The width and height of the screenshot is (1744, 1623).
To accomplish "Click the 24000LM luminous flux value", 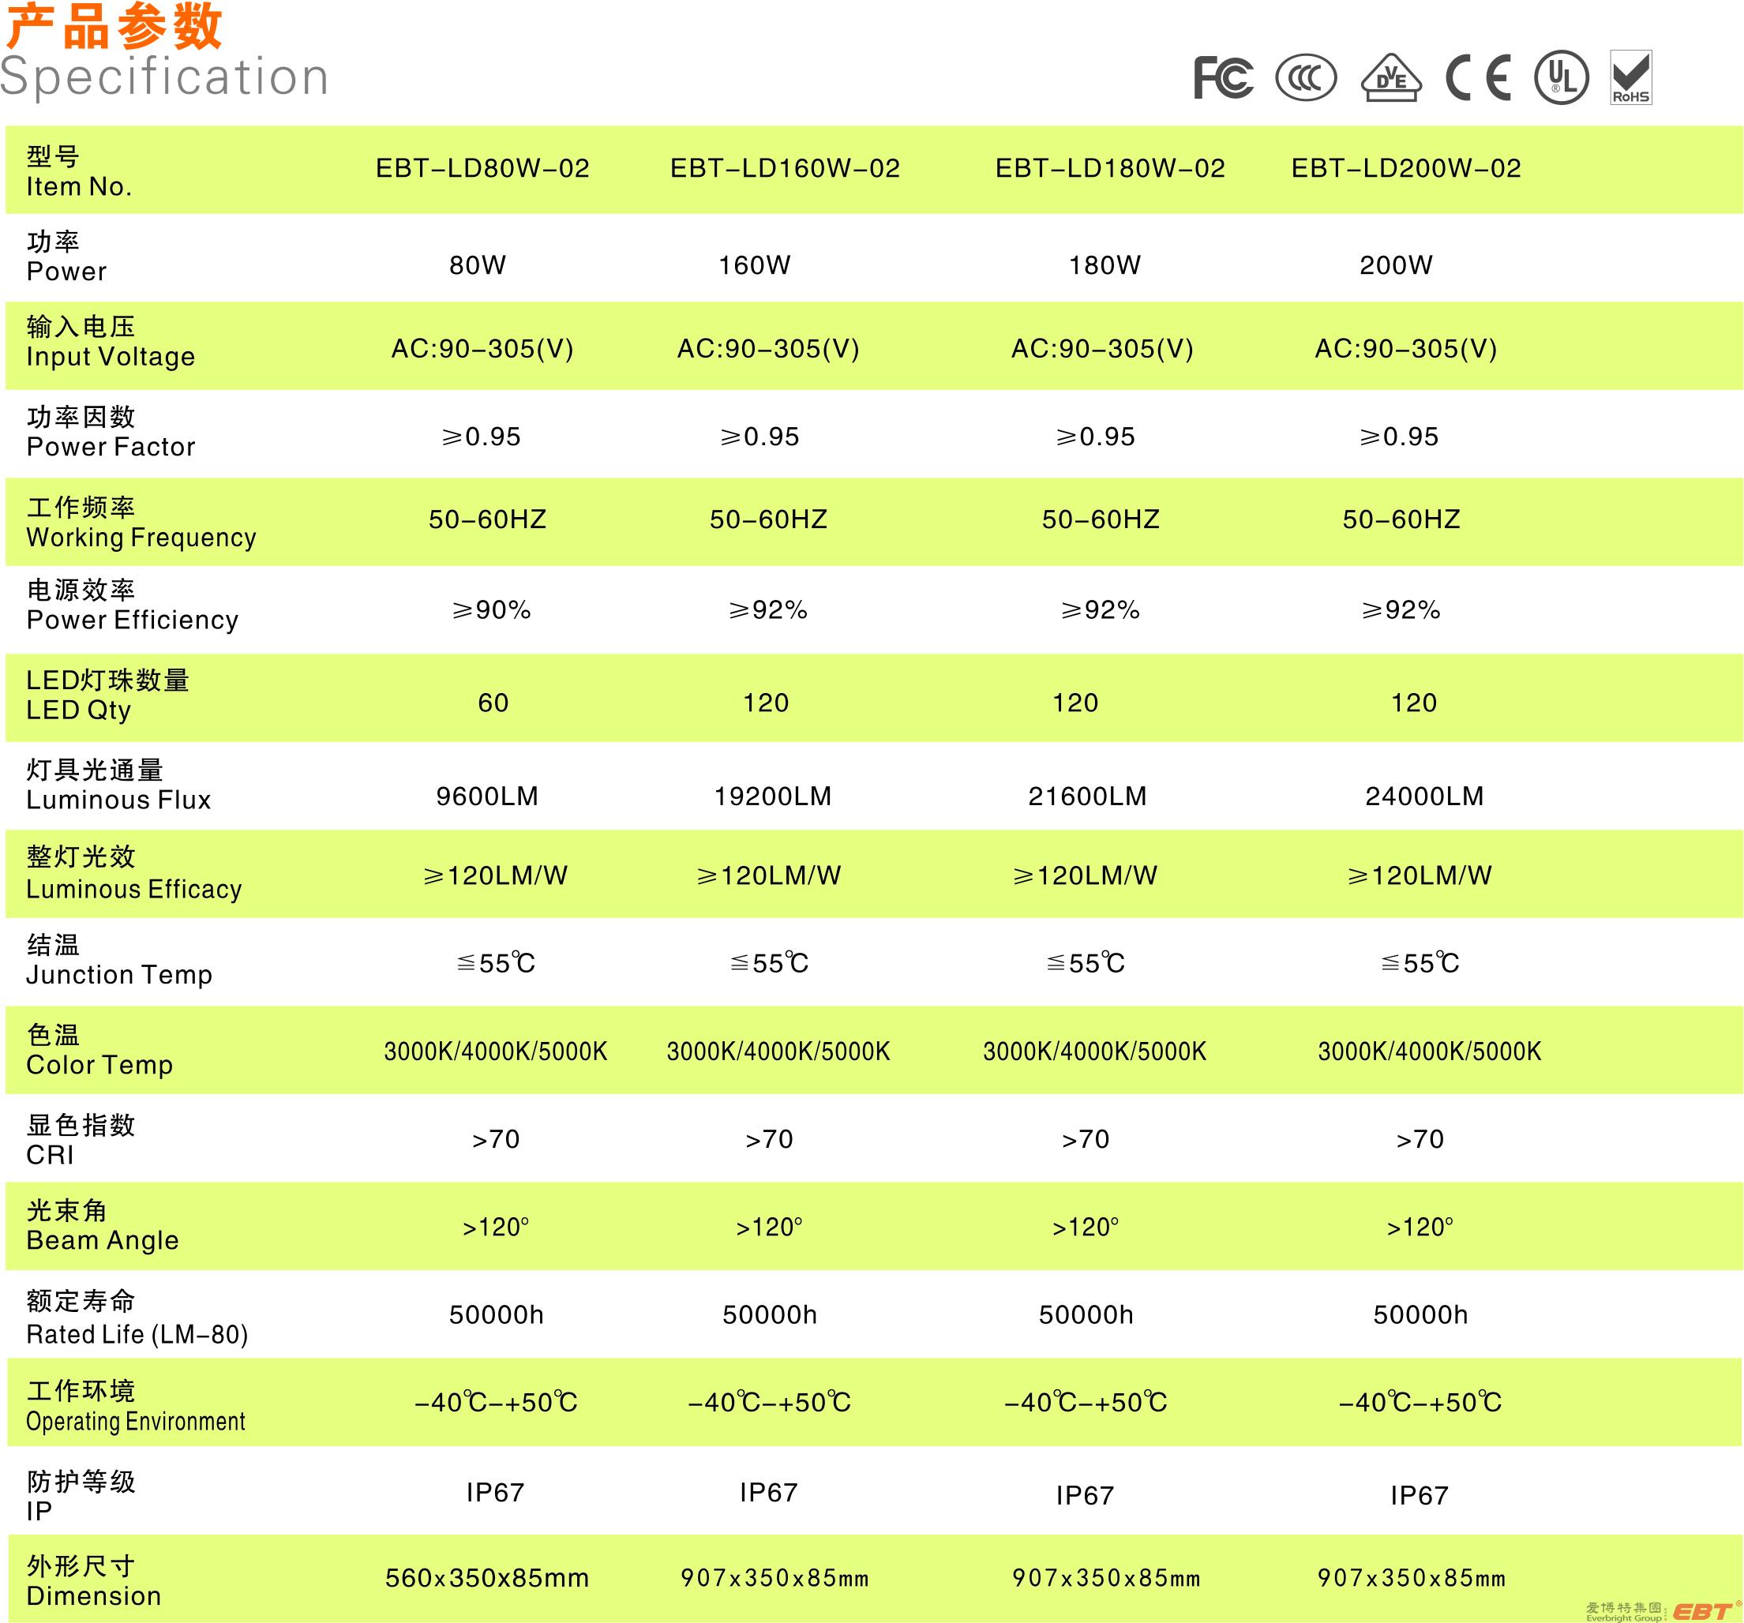I will coord(1423,796).
